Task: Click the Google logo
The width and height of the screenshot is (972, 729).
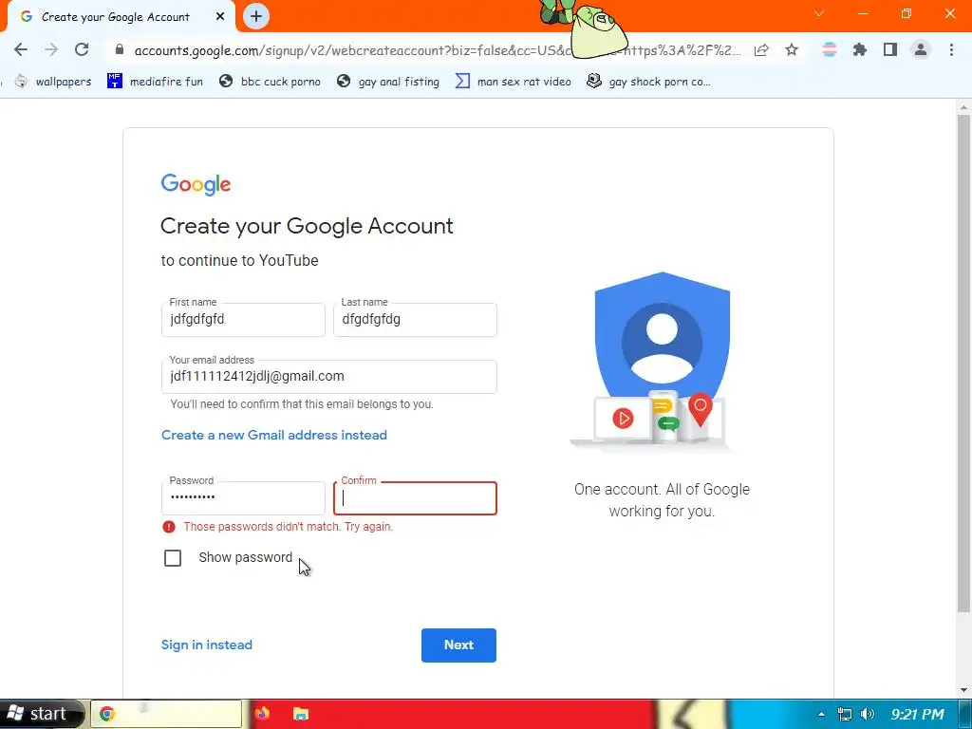Action: tap(196, 184)
